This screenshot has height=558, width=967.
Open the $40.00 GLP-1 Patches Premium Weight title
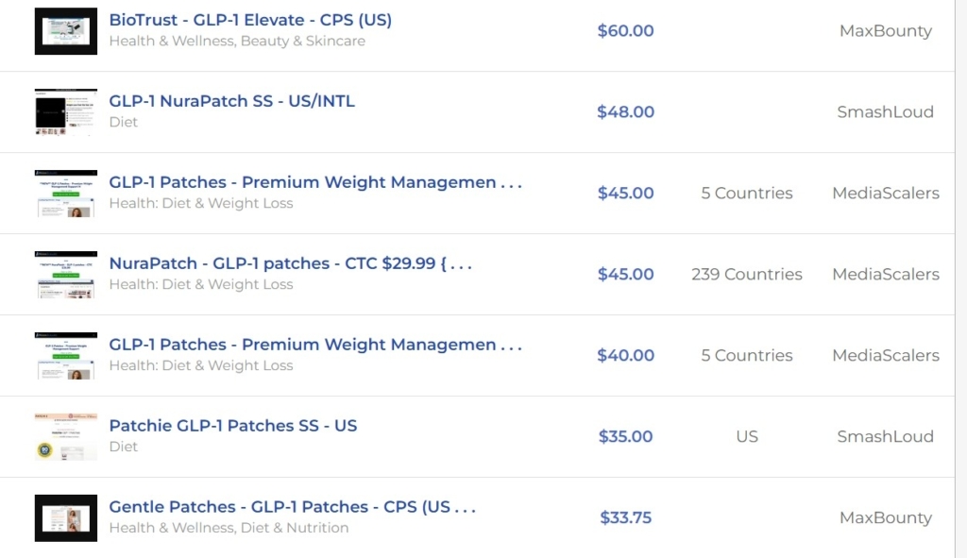click(315, 345)
